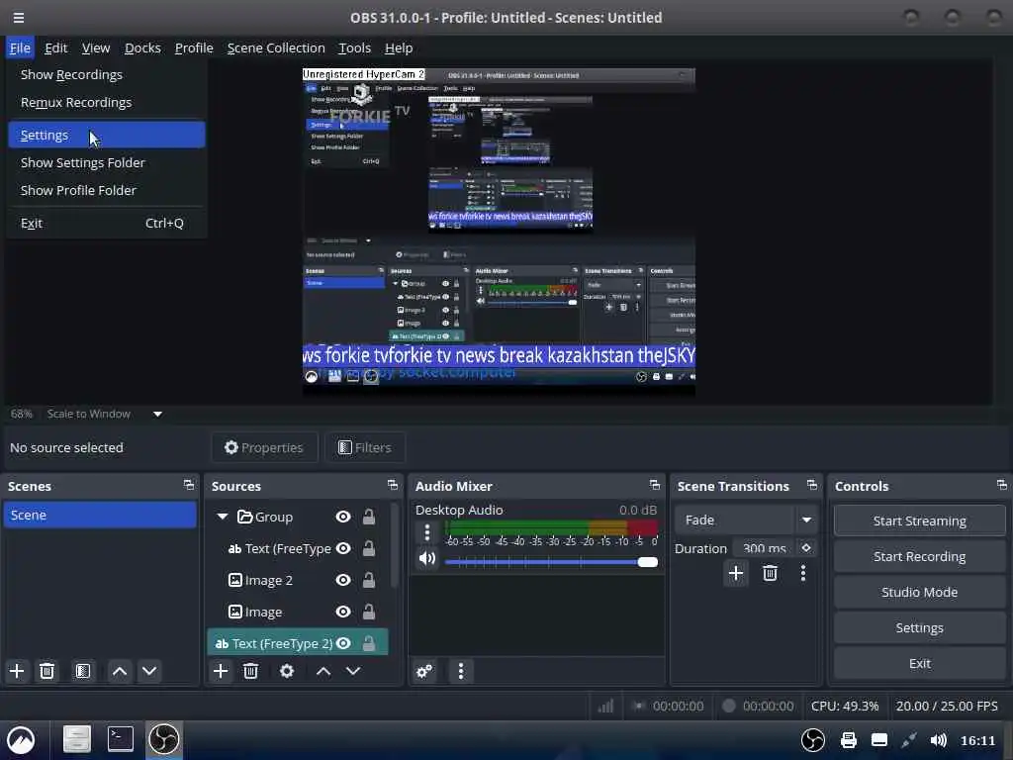Open the Scene Collection menu
The height and width of the screenshot is (760, 1013).
point(276,47)
